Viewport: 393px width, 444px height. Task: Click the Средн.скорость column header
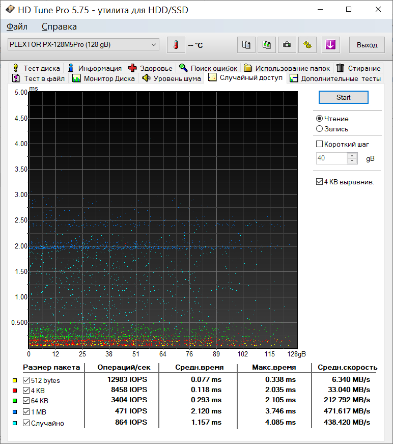(x=347, y=367)
